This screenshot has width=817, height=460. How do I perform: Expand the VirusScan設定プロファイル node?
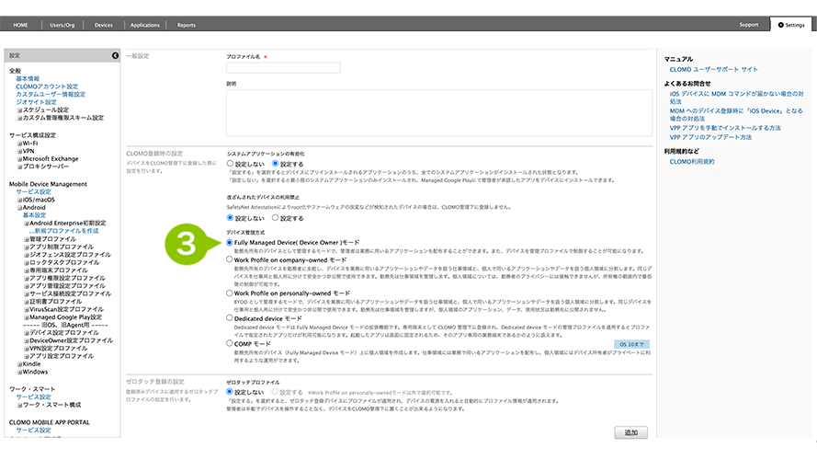27,309
